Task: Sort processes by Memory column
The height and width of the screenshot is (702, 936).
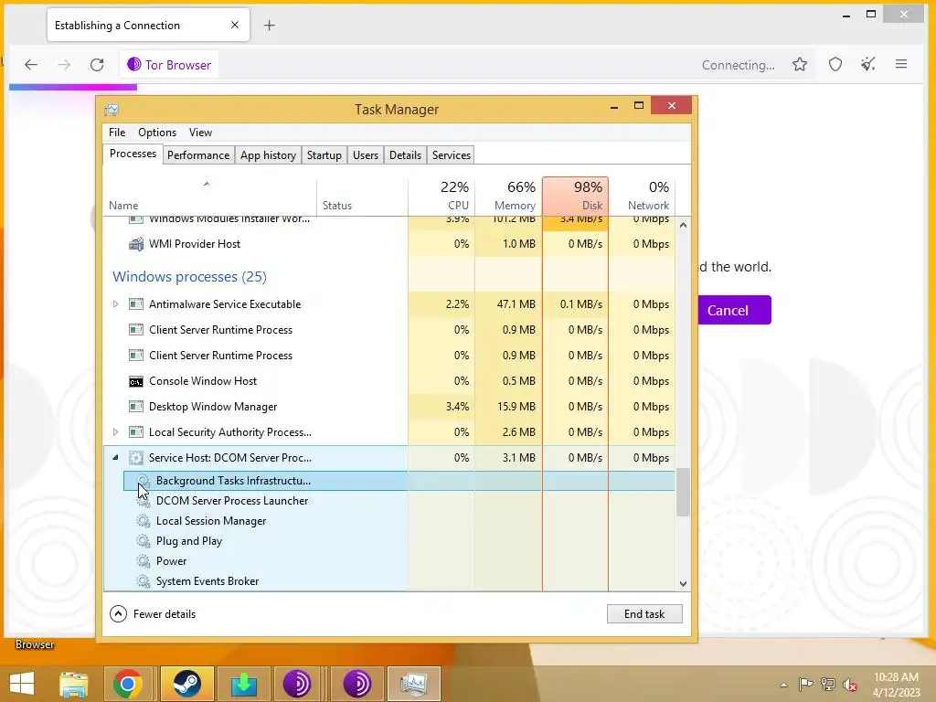Action: [508, 197]
